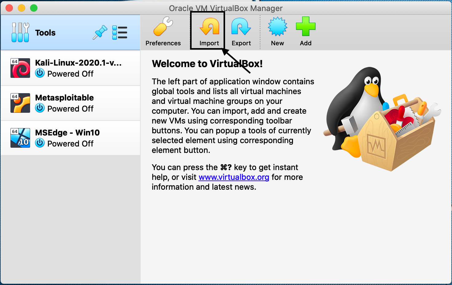Click the penguin toolbox illustration
Viewport: 452px width, 285px height.
click(x=382, y=119)
